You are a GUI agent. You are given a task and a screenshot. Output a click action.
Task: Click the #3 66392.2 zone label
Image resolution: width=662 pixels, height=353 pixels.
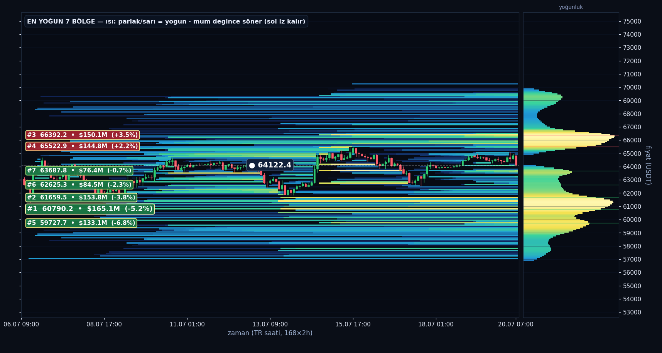pyautogui.click(x=83, y=135)
